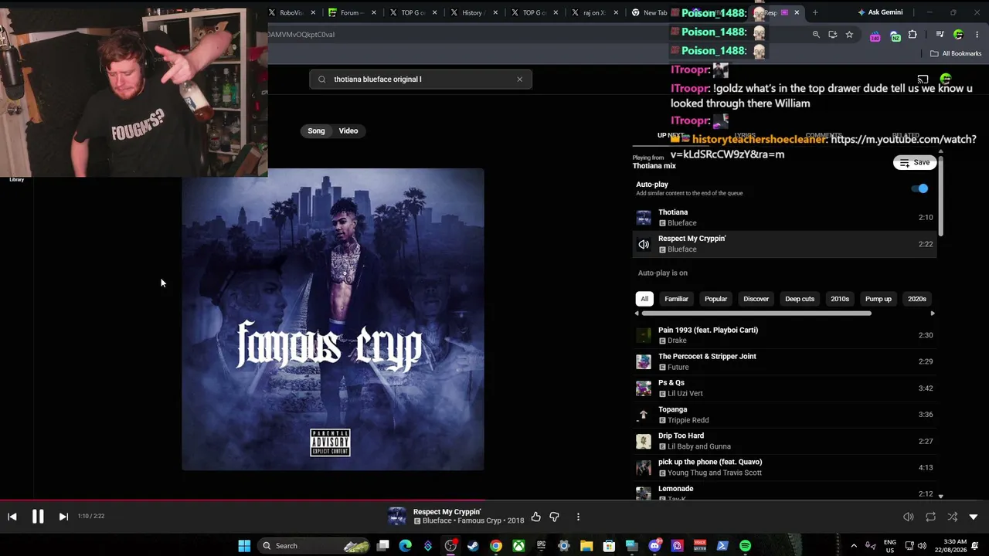
Task: Open Spotify from the taskbar
Action: [x=745, y=546]
